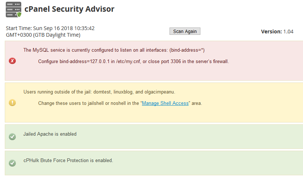Click the green check beside Jailed Apache

click(x=13, y=137)
